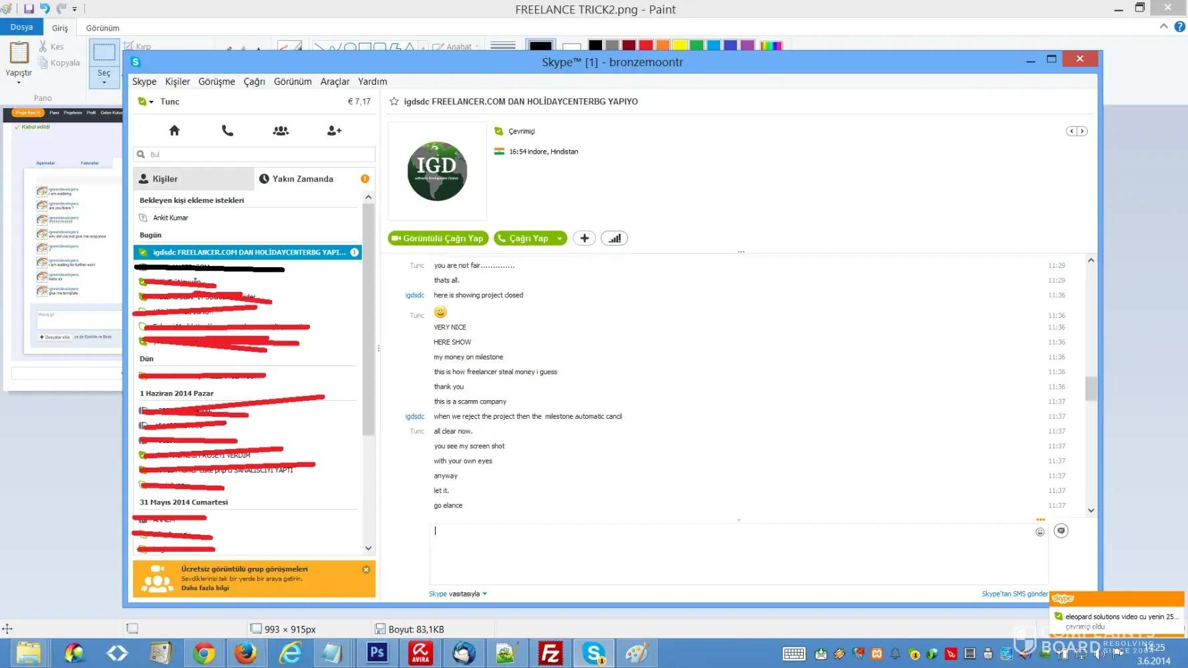Open Google Chrome from the taskbar

(204, 653)
